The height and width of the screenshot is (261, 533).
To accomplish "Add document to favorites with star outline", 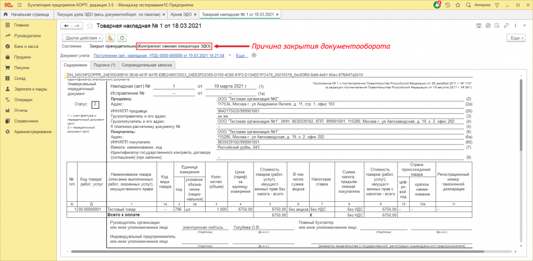I will 90,25.
